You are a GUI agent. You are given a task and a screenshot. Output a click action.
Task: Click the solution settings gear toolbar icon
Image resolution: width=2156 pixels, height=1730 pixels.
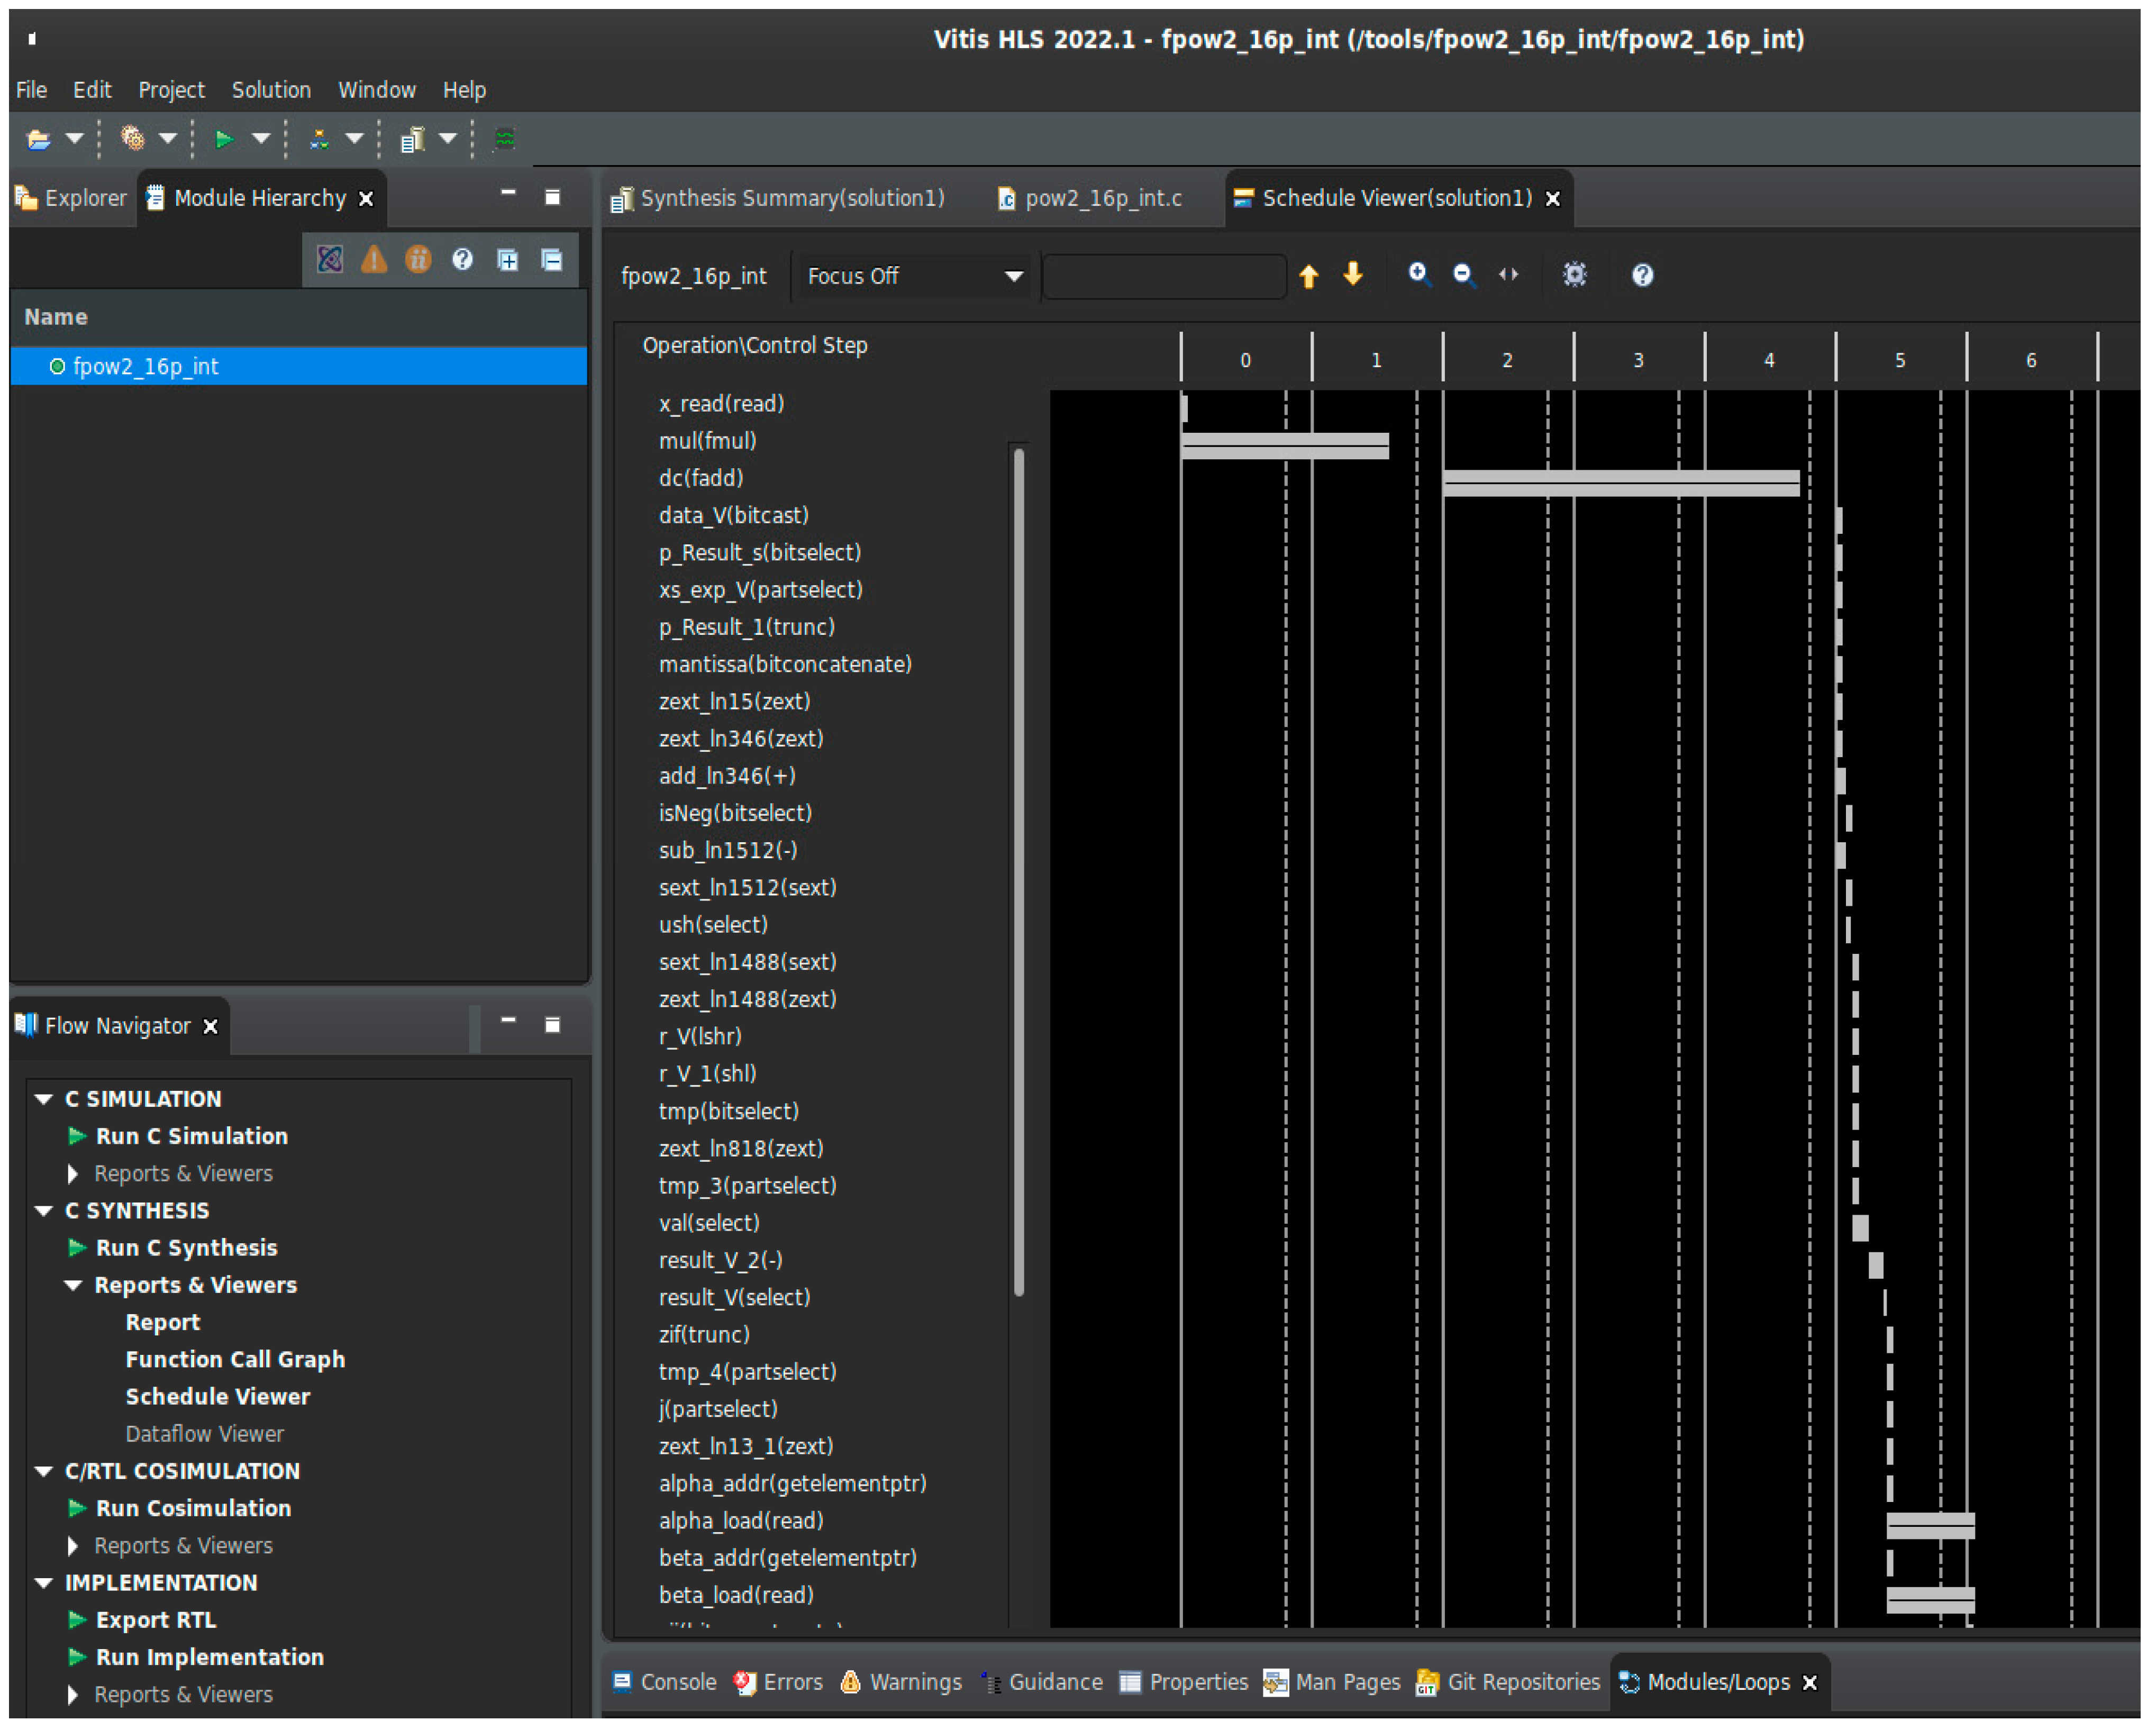click(x=132, y=138)
